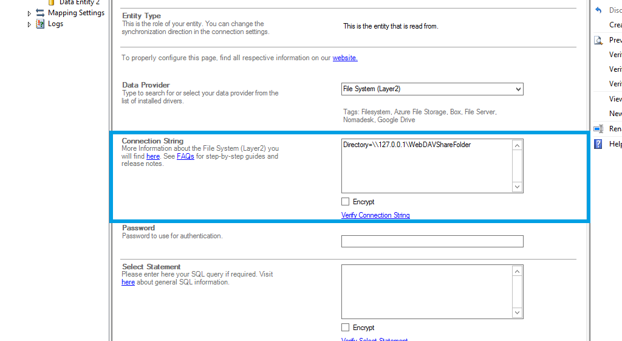The image size is (622, 341).
Task: Expand the Mapping Settings tree node
Action: pyautogui.click(x=29, y=13)
